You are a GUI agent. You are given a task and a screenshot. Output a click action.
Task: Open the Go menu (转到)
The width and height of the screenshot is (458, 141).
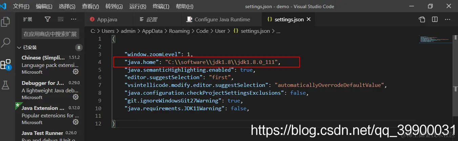[114, 6]
